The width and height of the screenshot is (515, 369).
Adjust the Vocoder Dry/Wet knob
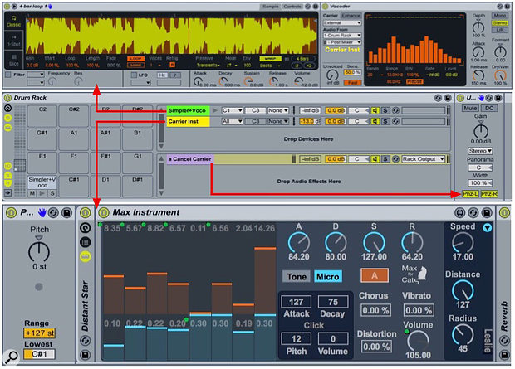(500, 75)
